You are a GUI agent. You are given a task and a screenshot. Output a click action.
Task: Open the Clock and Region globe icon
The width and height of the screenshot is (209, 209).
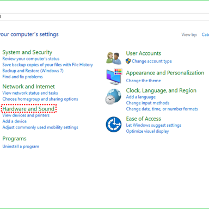pyautogui.click(x=113, y=96)
